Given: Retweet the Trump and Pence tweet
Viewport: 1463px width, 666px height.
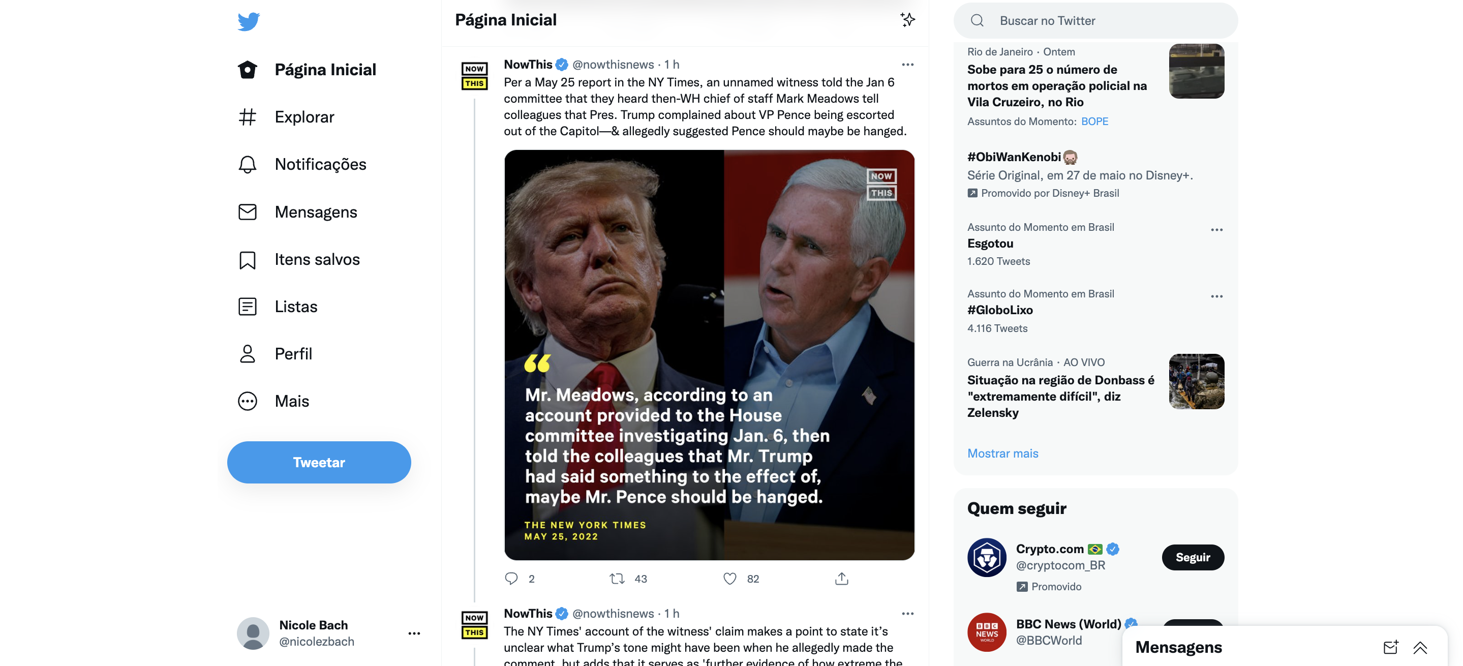Looking at the screenshot, I should pyautogui.click(x=617, y=579).
